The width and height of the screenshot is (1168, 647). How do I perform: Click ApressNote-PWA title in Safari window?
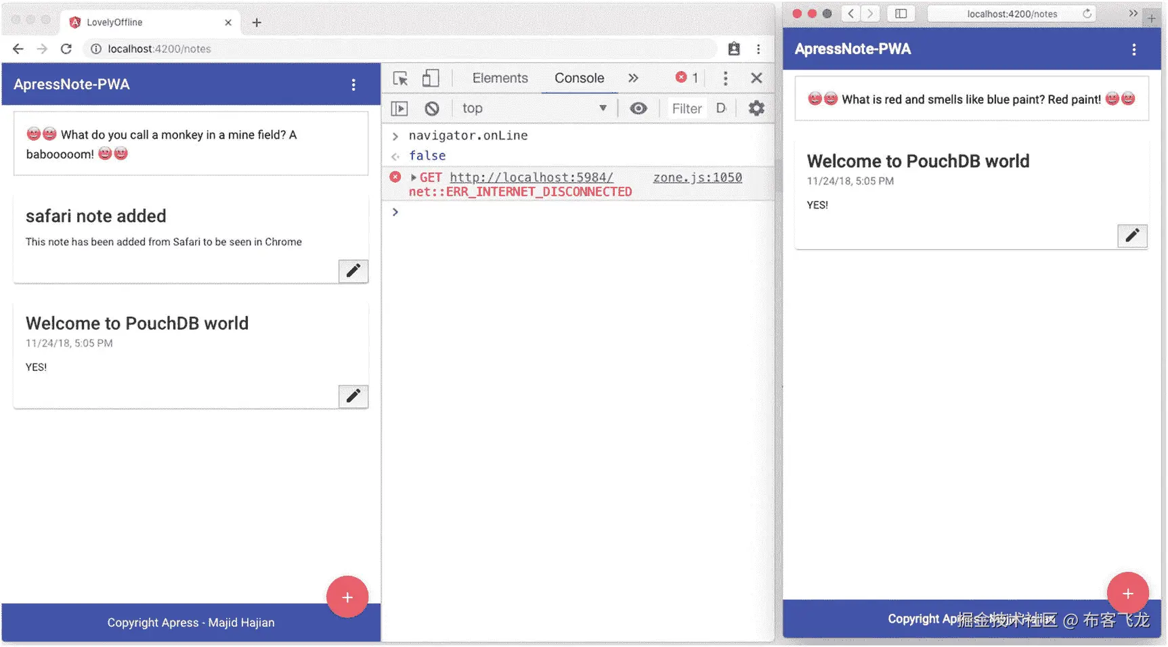coord(853,49)
